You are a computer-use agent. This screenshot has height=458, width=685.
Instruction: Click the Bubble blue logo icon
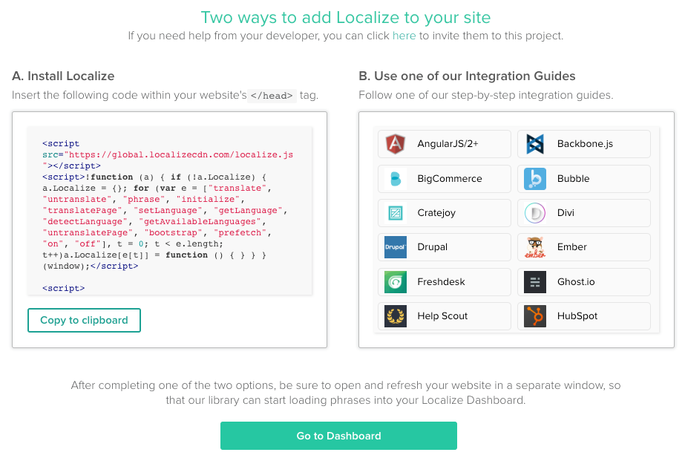[x=535, y=179]
